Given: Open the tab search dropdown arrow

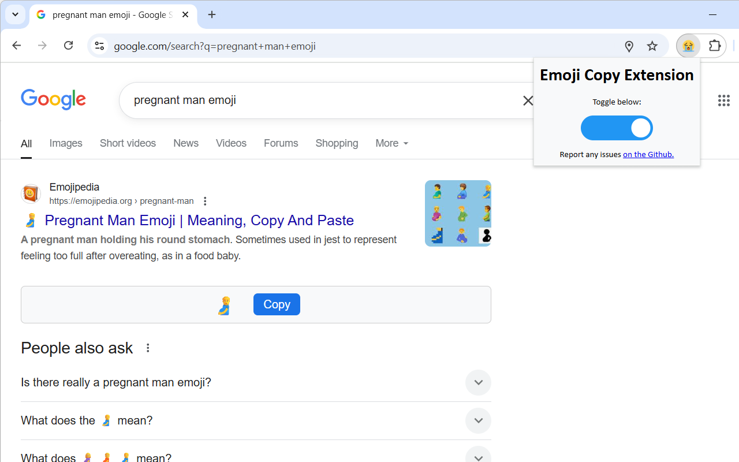Looking at the screenshot, I should pos(15,14).
